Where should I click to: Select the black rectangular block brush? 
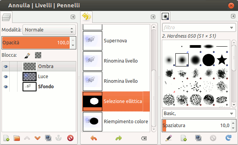coord(195,46)
